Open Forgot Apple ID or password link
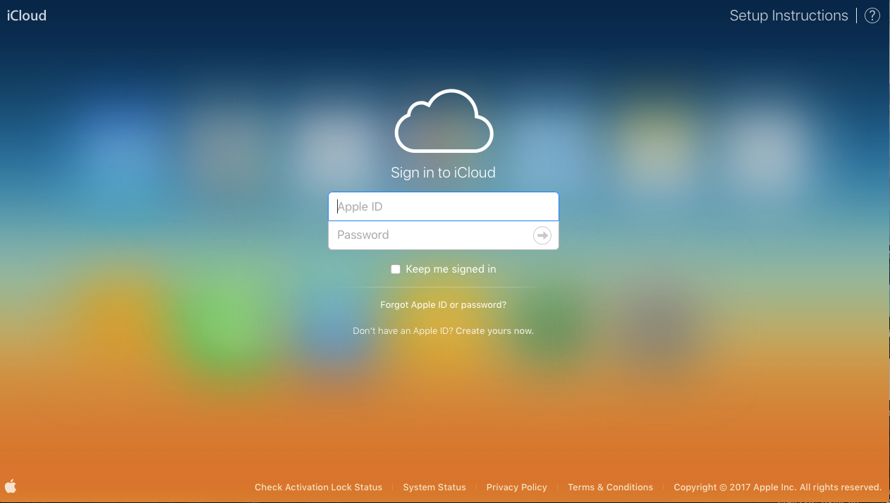890x503 pixels. tap(444, 305)
